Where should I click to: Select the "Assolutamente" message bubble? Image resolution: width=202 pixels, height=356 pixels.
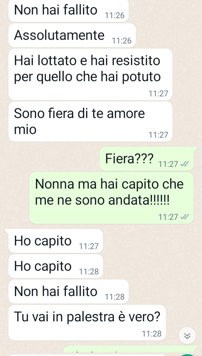72,35
